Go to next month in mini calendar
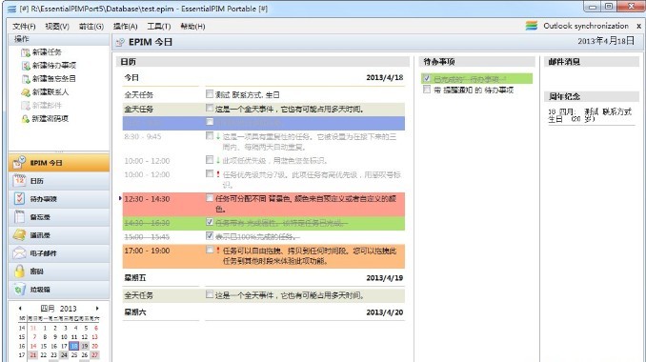 (x=97, y=308)
